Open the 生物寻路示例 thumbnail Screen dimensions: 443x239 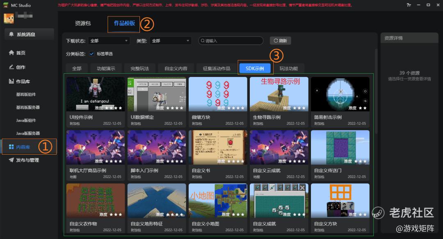click(279, 94)
